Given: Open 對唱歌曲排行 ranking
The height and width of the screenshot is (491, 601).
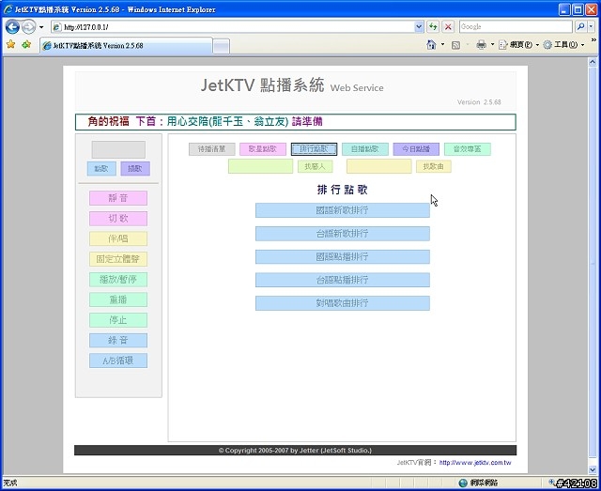Looking at the screenshot, I should (343, 303).
